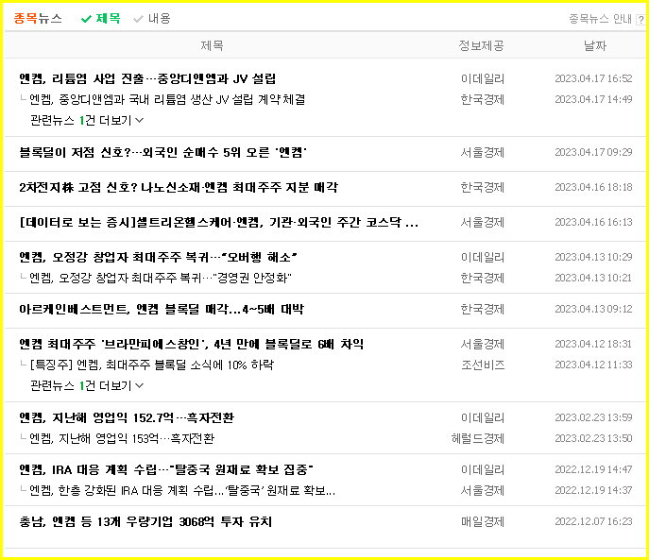Open the 종목뉴스 안내 help icon
649x560 pixels.
[641, 20]
